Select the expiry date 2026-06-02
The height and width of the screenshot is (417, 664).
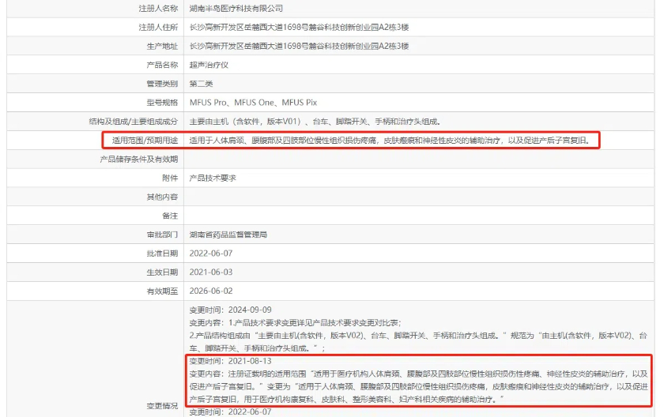click(211, 291)
